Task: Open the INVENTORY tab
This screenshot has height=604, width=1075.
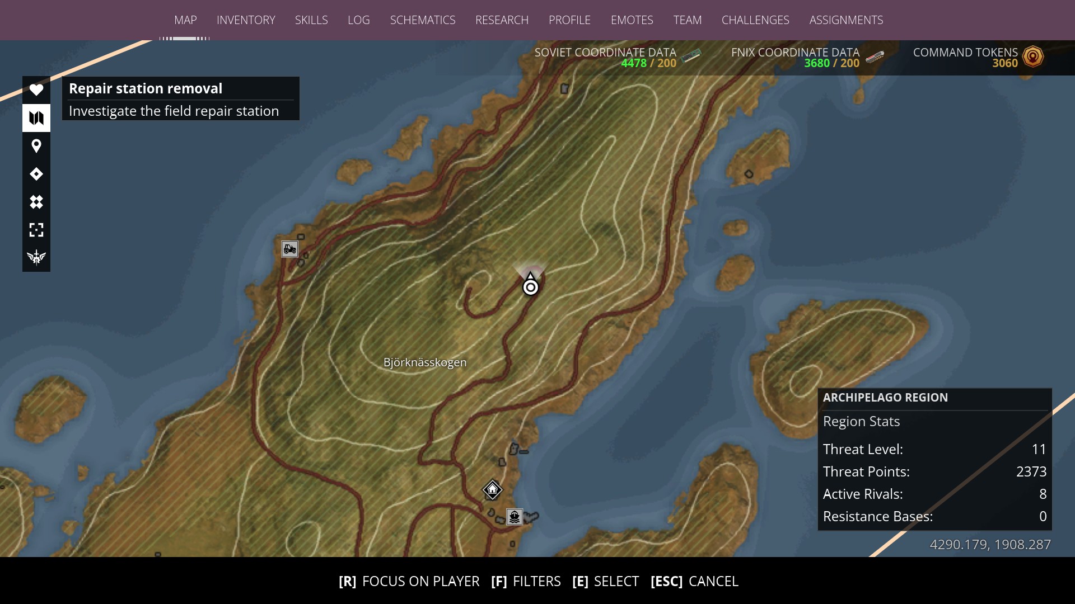Action: [x=246, y=20]
